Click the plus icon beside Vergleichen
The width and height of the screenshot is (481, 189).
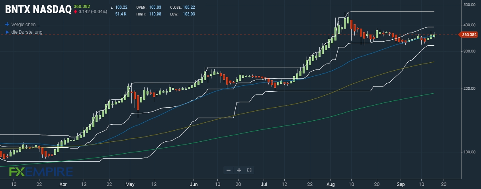coord(7,24)
